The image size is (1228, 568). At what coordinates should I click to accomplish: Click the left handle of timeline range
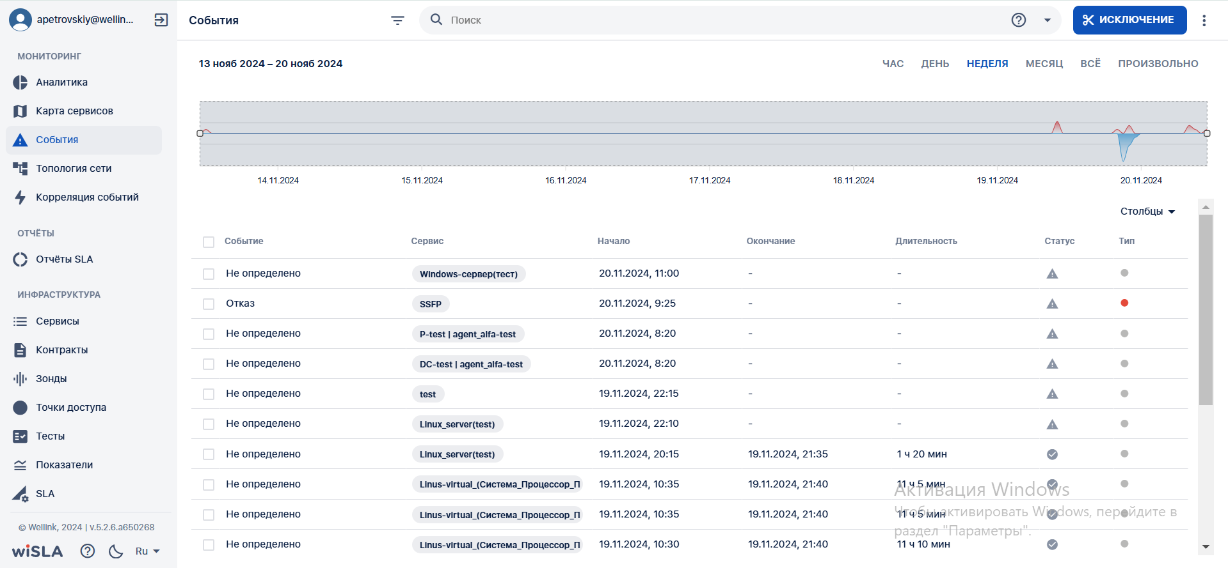[x=200, y=134]
